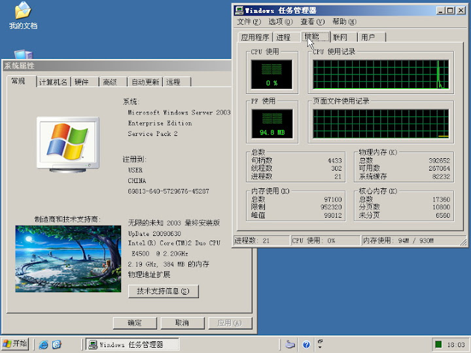Click the taskbar clock showing 18:03
The height and width of the screenshot is (353, 471).
456,345
